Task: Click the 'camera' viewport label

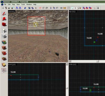Action: click(12, 11)
